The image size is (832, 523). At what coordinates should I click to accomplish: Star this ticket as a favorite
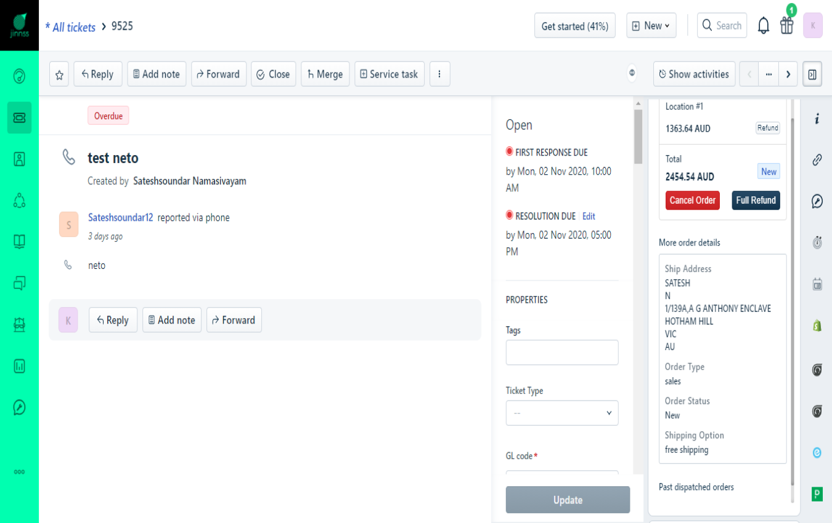tap(59, 74)
